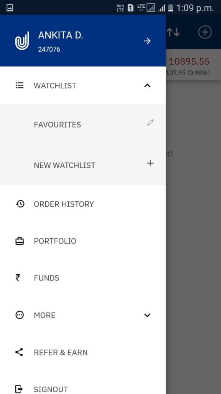Collapse the WATCHLIST section

[147, 85]
